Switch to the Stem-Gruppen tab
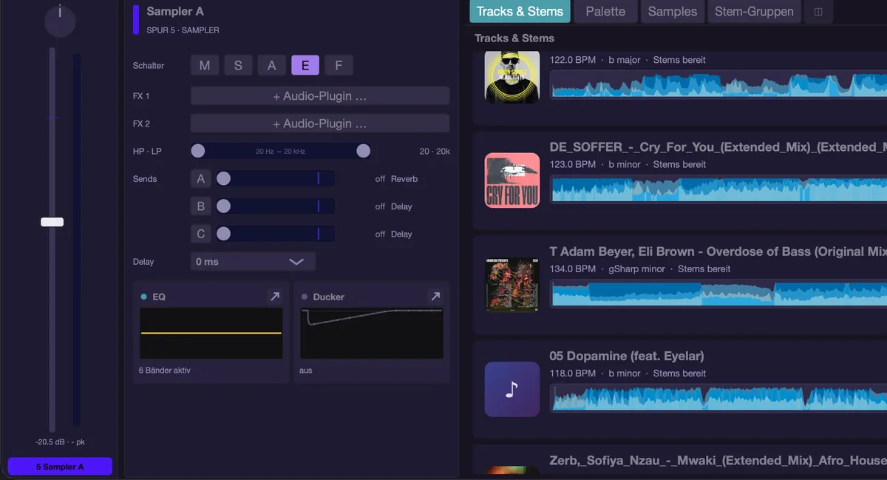887x480 pixels. 754,12
